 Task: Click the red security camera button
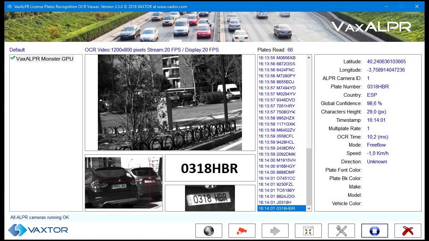pyautogui.click(x=242, y=231)
